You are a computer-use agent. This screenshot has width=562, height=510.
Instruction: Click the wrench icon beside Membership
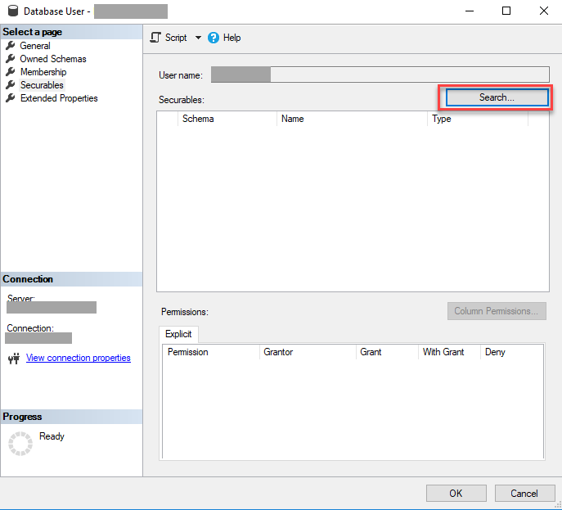coord(11,72)
